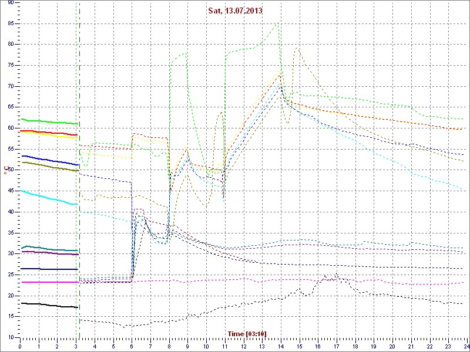
Task: Click hour 5 on the time axis
Action: (x=113, y=346)
